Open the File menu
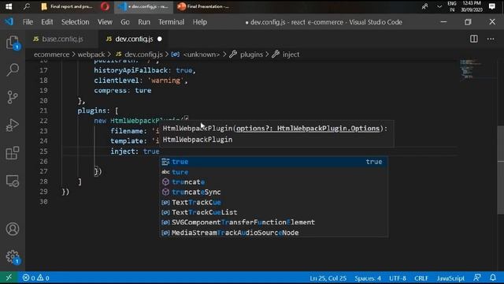Image resolution: width=504 pixels, height=284 pixels. (28, 22)
